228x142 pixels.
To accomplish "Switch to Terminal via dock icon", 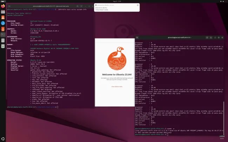I will click(3, 35).
